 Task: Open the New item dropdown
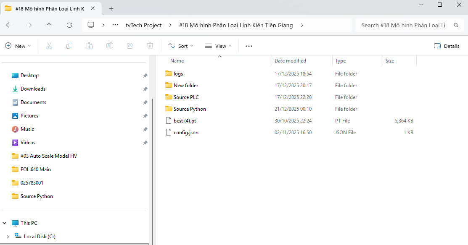[x=18, y=46]
